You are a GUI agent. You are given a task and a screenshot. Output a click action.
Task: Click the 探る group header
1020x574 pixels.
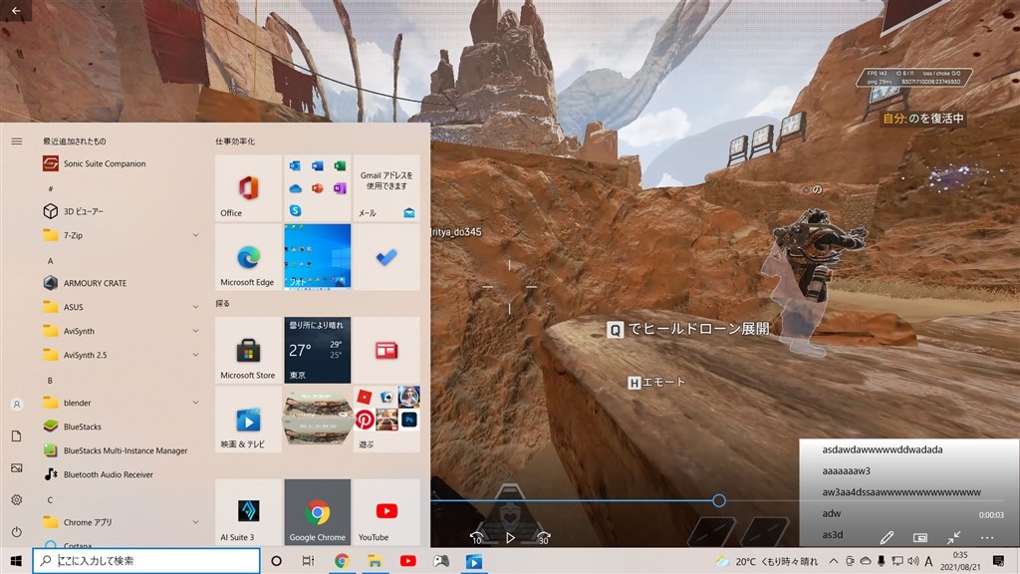(222, 303)
